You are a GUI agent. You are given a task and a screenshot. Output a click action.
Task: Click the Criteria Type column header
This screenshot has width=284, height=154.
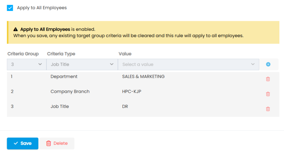61,54
